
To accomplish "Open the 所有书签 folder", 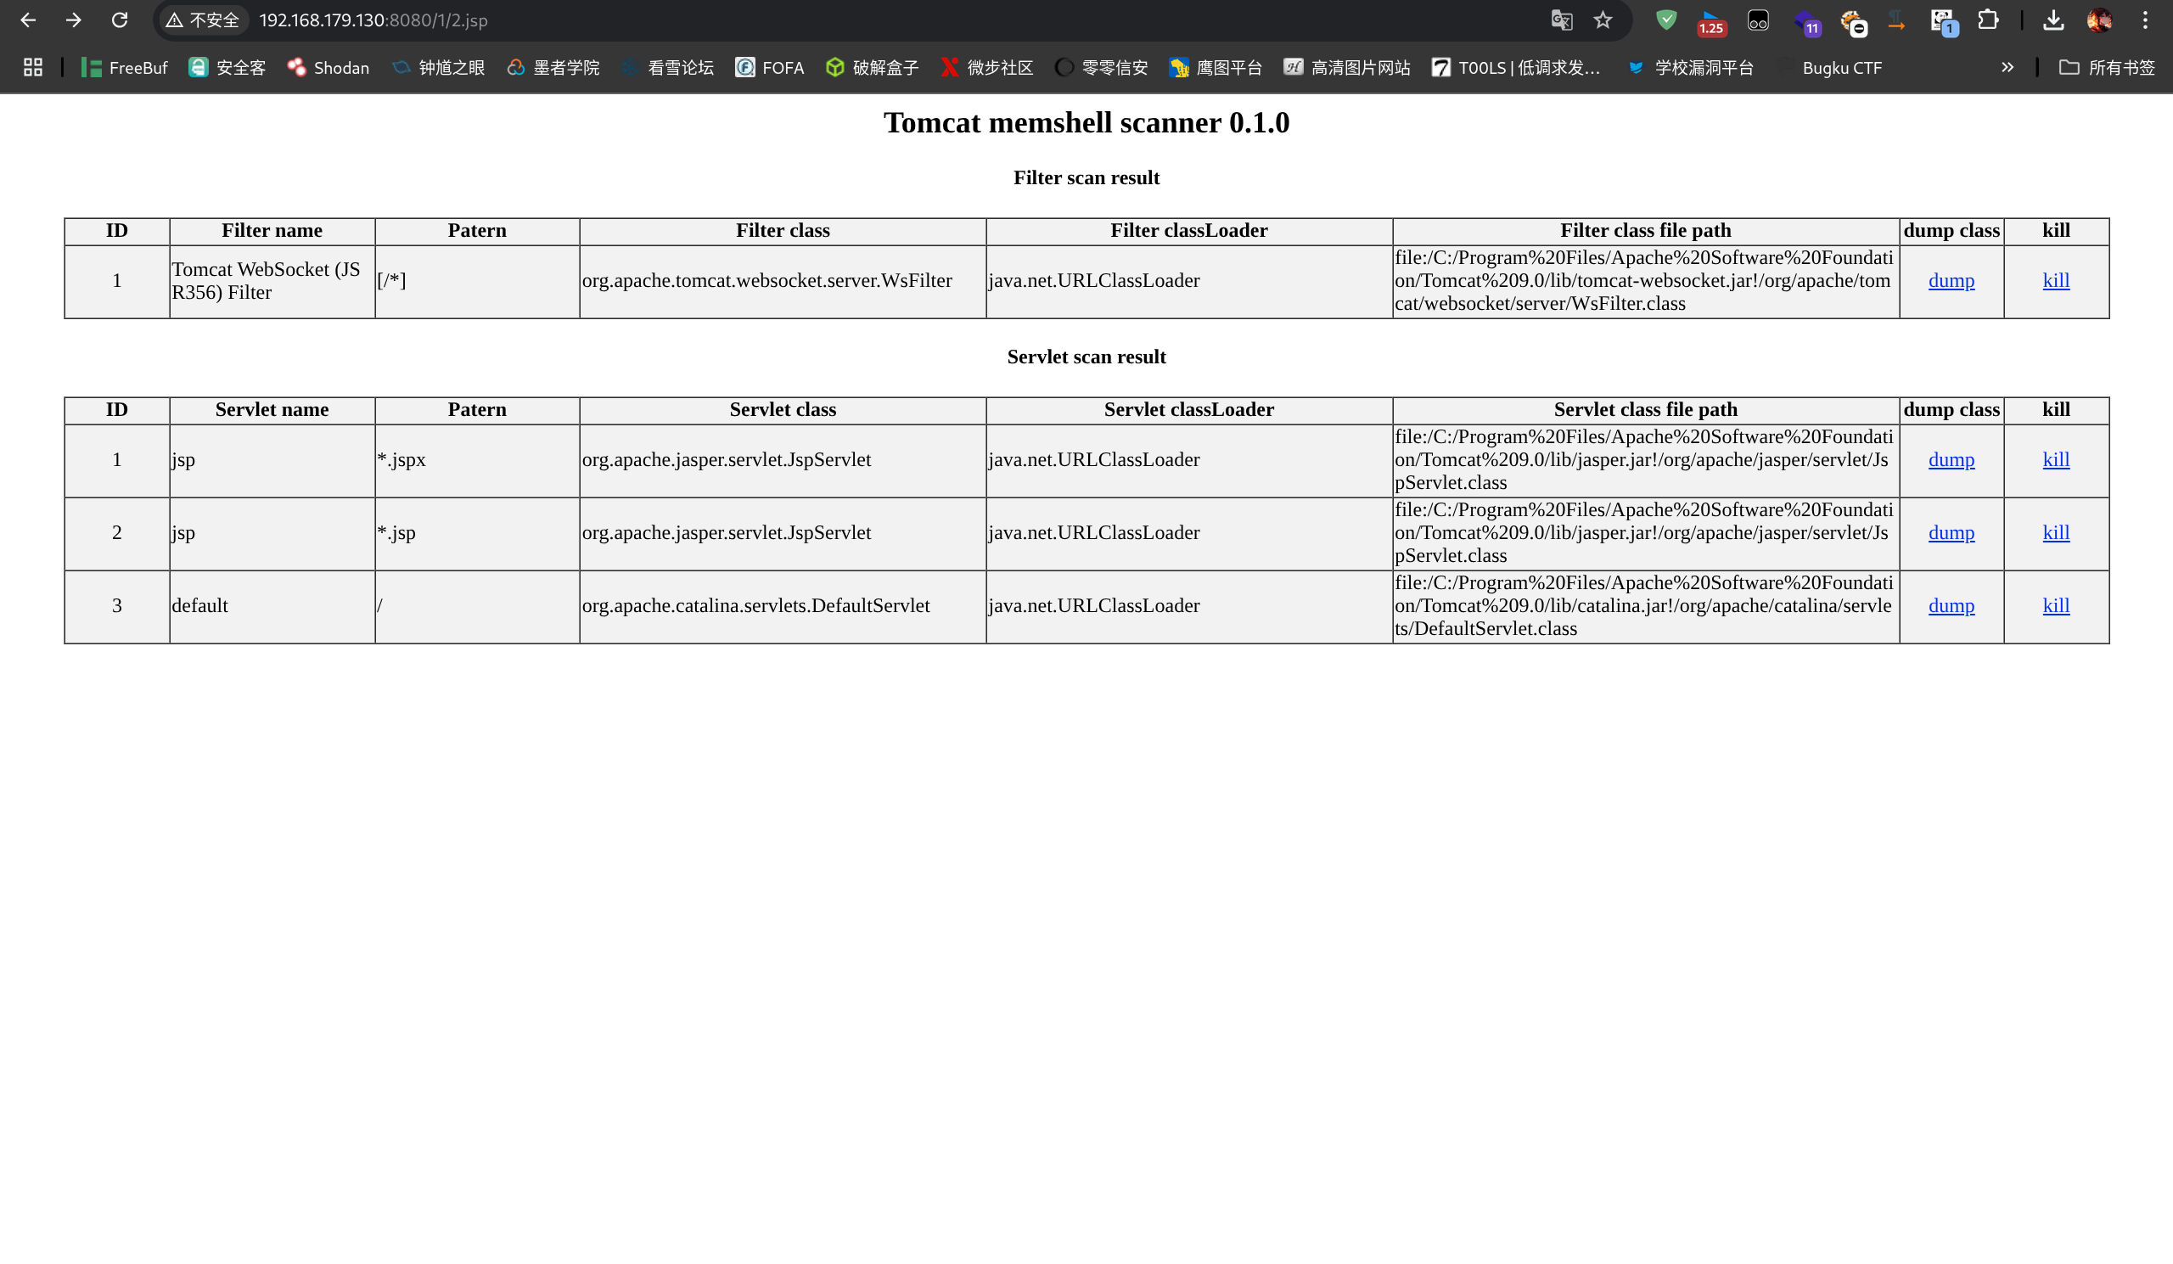I will tap(2107, 67).
